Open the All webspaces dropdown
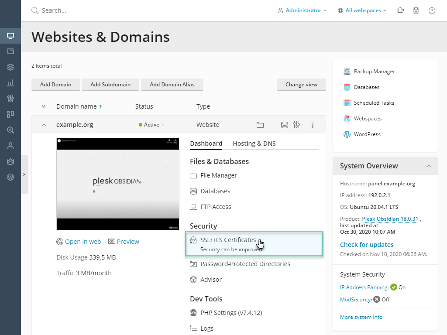This screenshot has width=447, height=335. click(x=362, y=10)
